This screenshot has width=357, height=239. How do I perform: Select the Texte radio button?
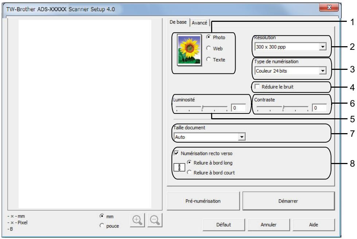[208, 59]
